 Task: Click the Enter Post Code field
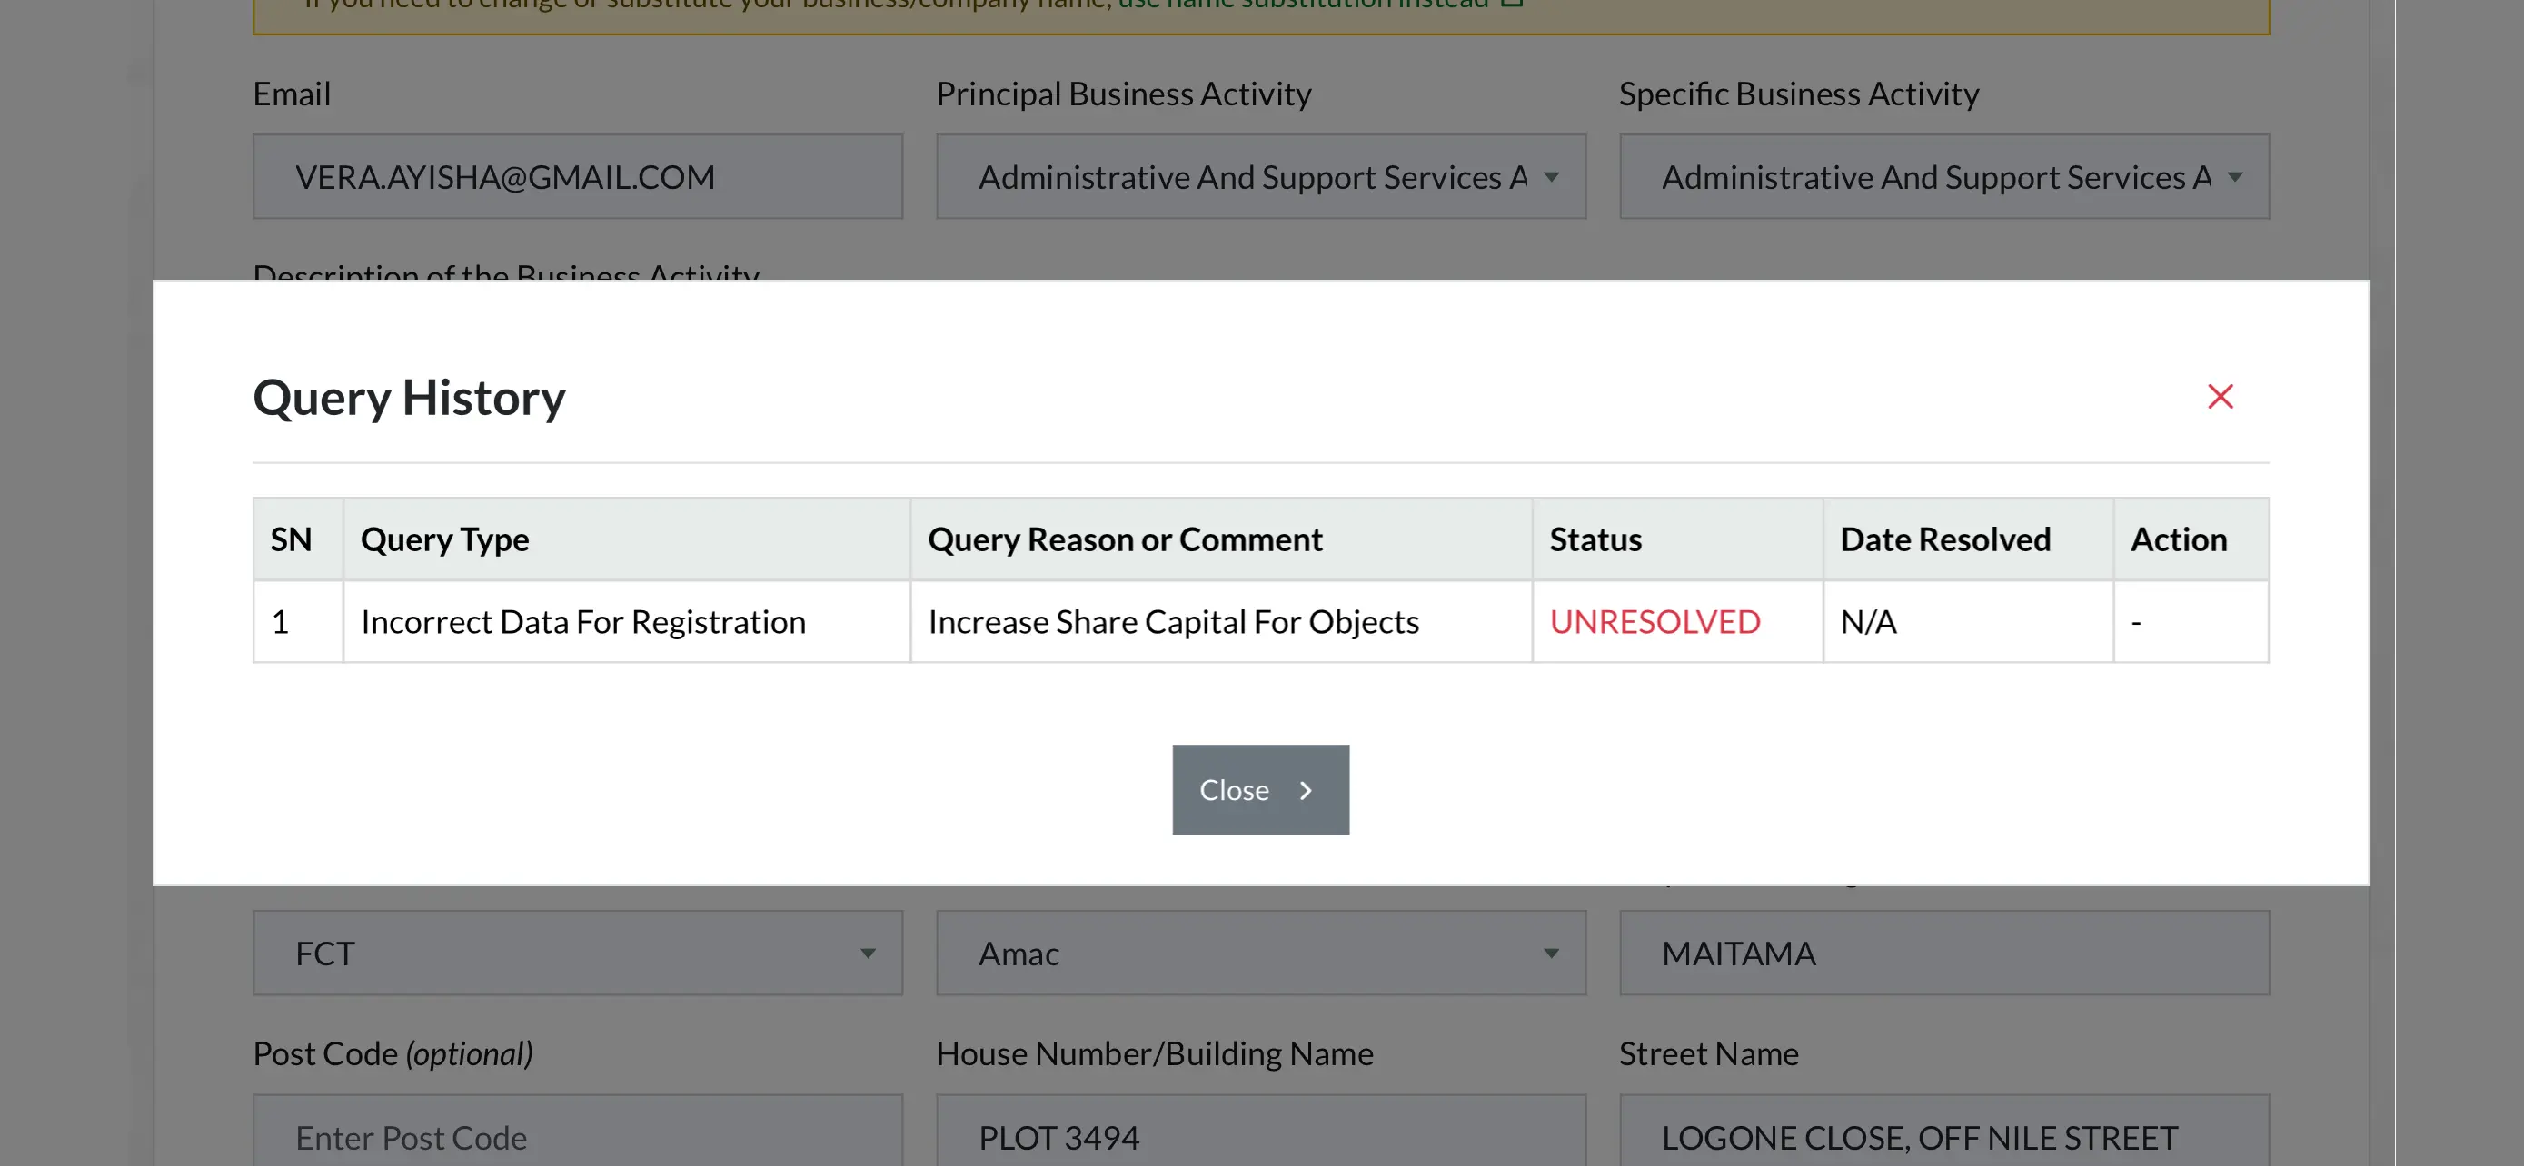[x=577, y=1131]
